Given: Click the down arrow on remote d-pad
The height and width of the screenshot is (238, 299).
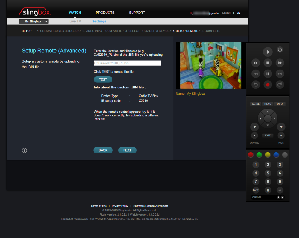Looking at the screenshot, I should (268, 125).
